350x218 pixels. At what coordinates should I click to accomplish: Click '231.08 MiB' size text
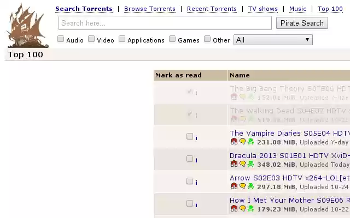[x=276, y=142]
